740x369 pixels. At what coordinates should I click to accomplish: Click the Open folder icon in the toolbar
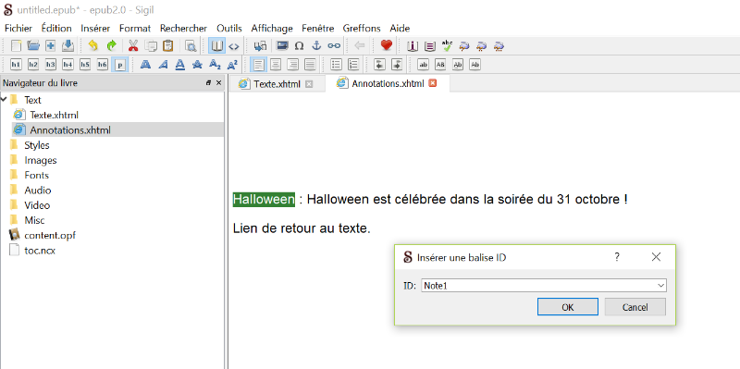[33, 45]
